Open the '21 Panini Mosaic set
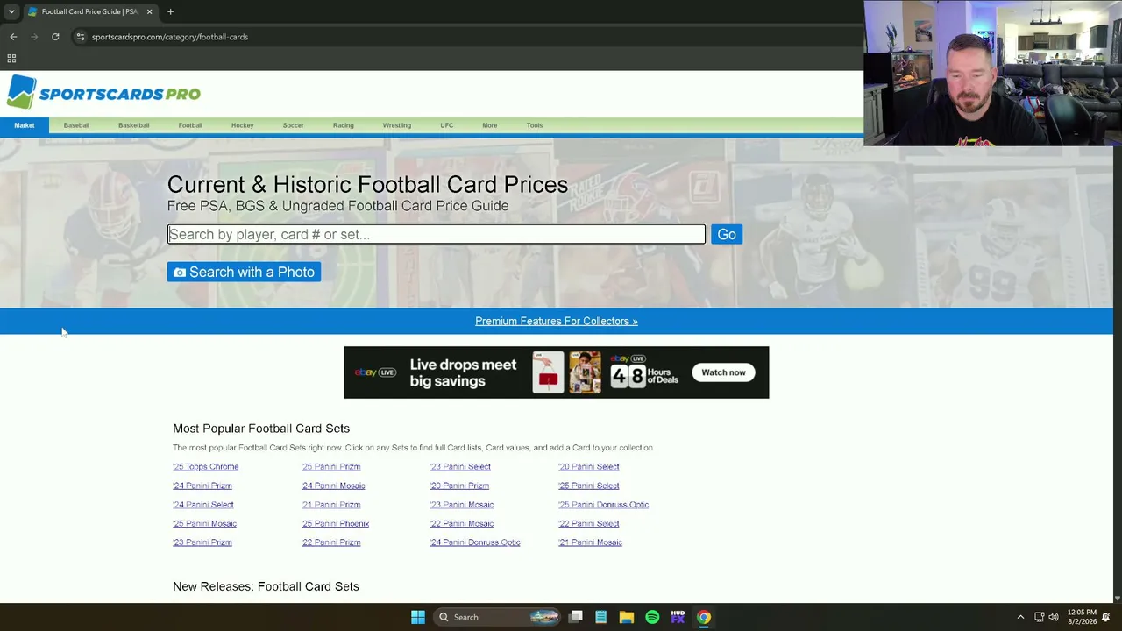Viewport: 1122px width, 631px height. click(591, 542)
